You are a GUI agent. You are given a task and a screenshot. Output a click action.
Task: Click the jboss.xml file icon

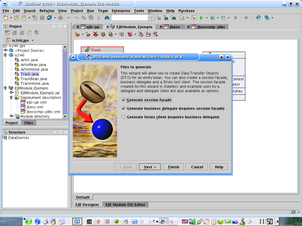(x=23, y=107)
